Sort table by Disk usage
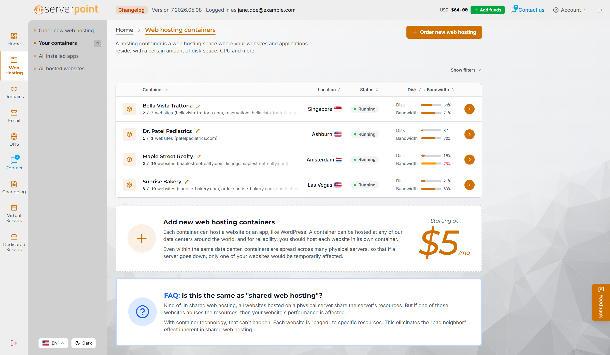This screenshot has width=610, height=355. [415, 90]
